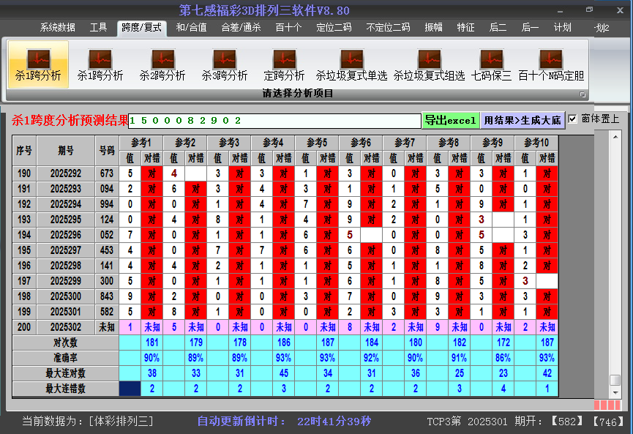Click the prediction result text field
Image resolution: width=633 pixels, height=434 pixels.
pyautogui.click(x=274, y=121)
